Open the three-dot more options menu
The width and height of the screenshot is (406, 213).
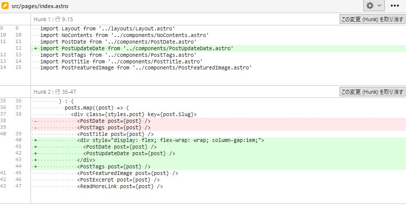click(x=395, y=6)
